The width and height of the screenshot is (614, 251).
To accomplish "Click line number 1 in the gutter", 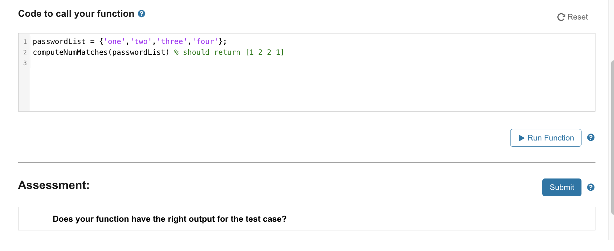I will point(24,41).
